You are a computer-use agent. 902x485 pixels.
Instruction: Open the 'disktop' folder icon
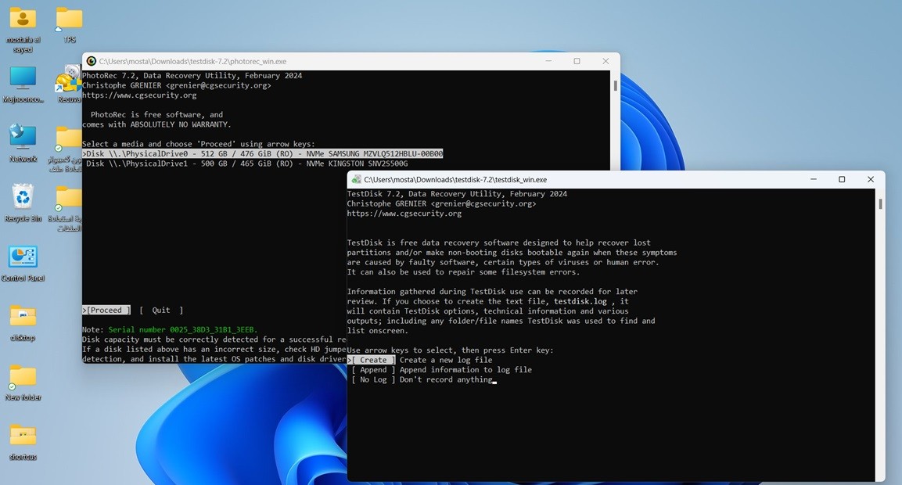point(23,317)
